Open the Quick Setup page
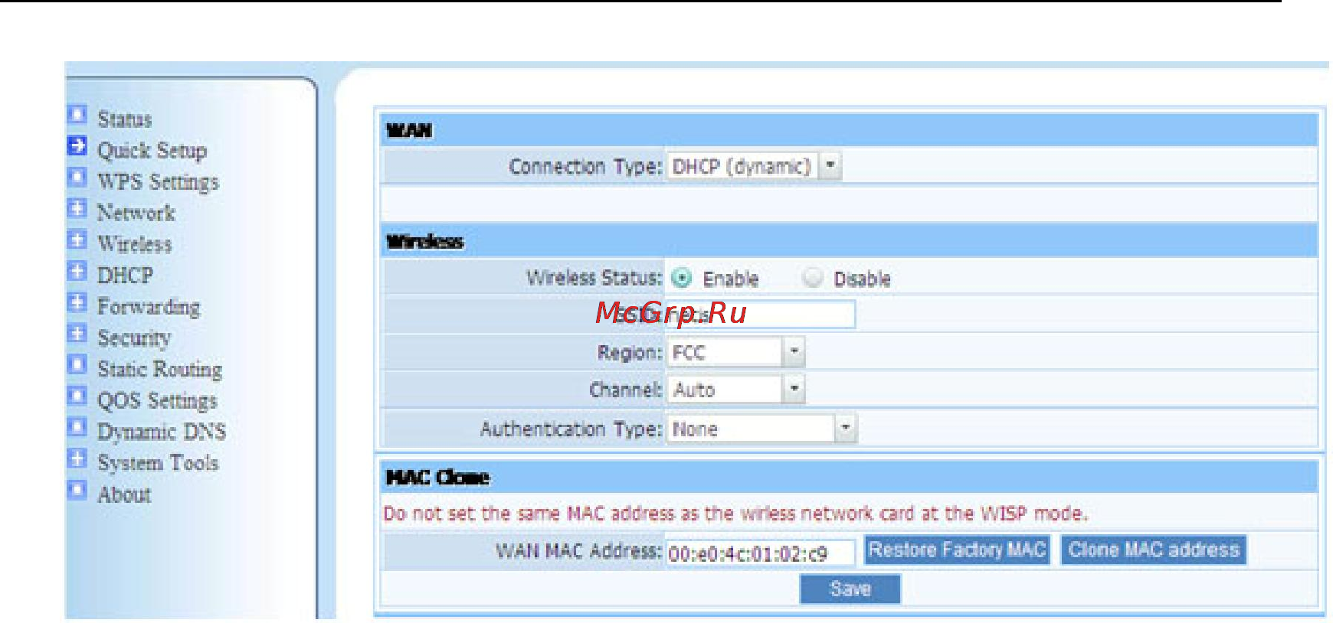 pos(152,151)
